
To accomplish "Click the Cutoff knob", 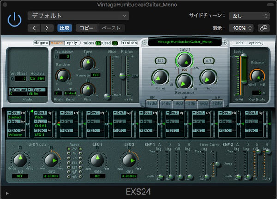I will [x=184, y=60].
